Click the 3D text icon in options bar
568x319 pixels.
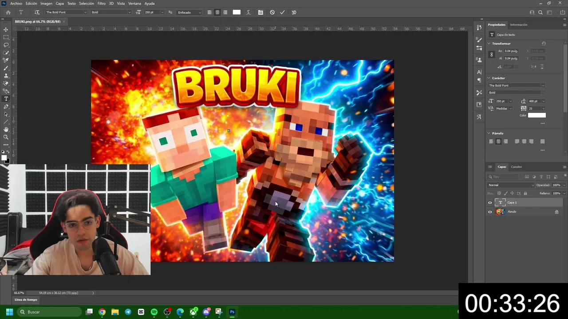tap(294, 12)
